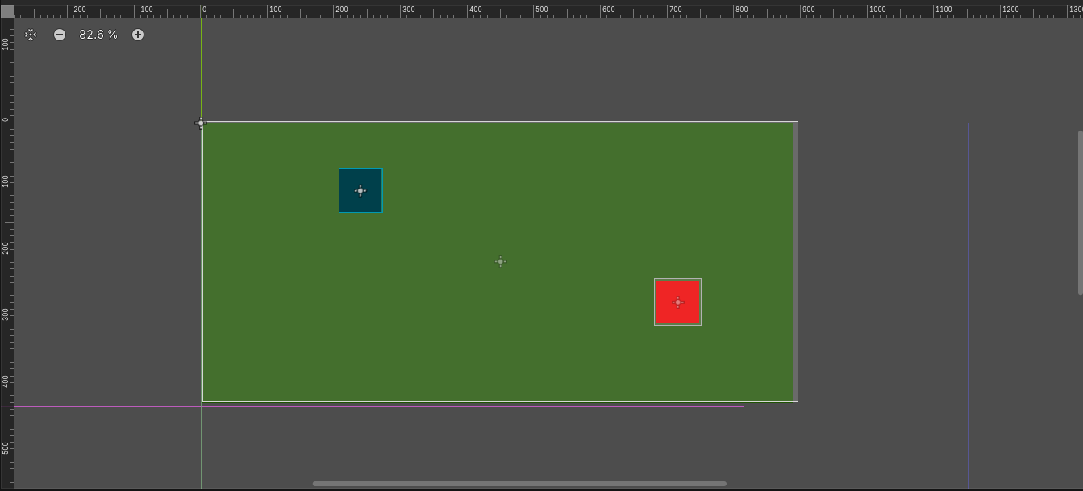Reset zoom via the 82.6 % label
This screenshot has width=1083, height=491.
click(98, 35)
